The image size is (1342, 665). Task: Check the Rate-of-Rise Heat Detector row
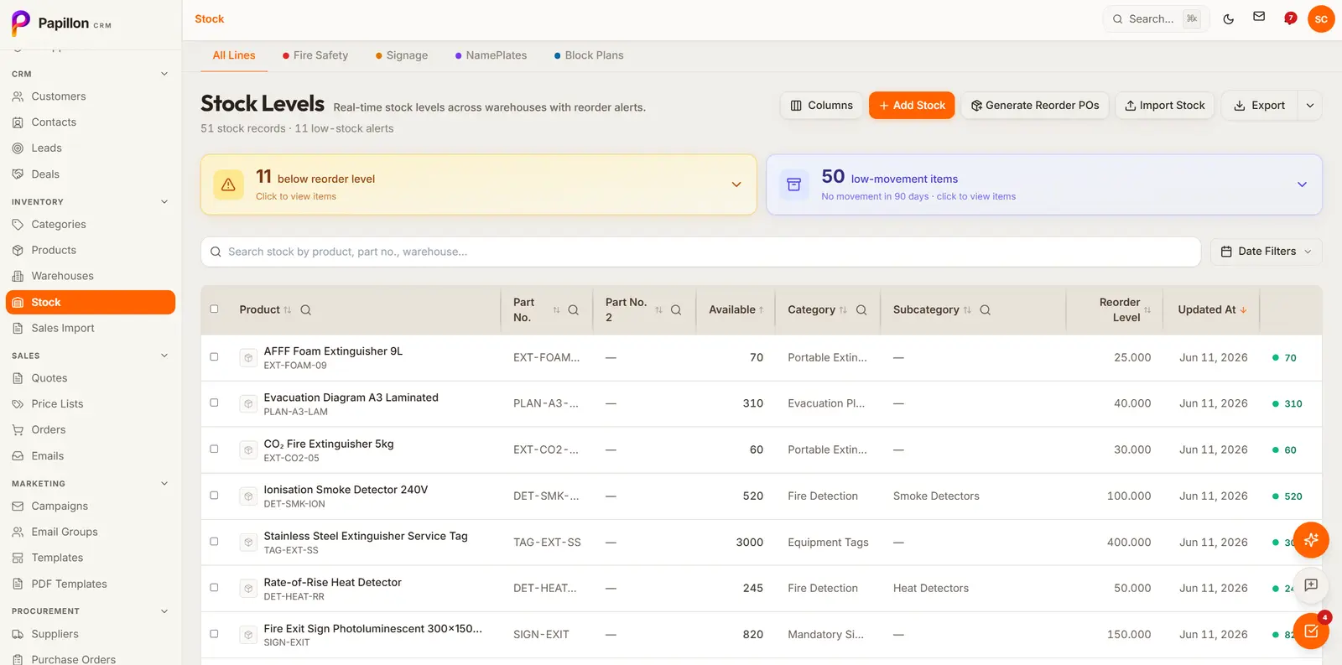point(214,588)
